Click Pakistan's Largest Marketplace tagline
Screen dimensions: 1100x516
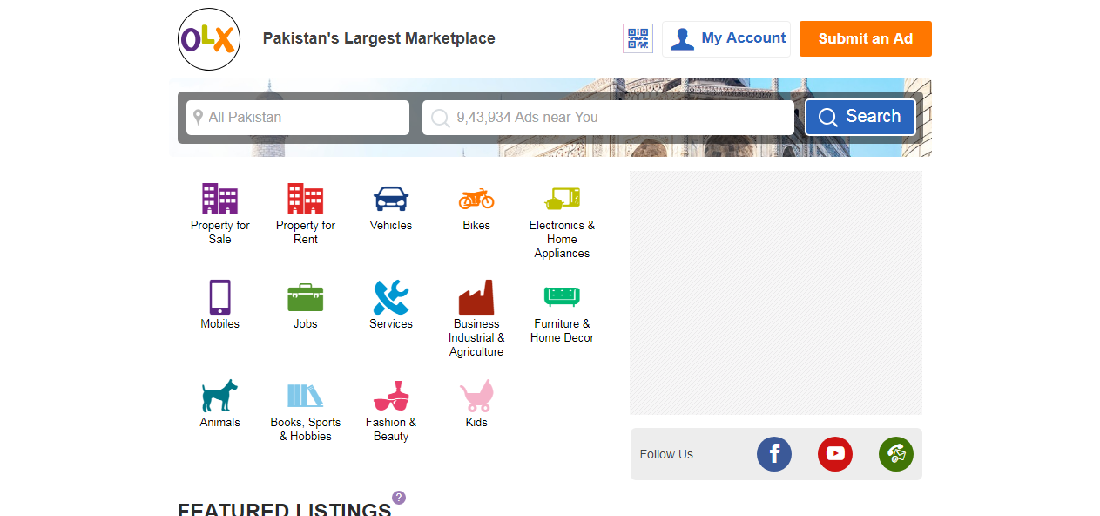coord(379,38)
